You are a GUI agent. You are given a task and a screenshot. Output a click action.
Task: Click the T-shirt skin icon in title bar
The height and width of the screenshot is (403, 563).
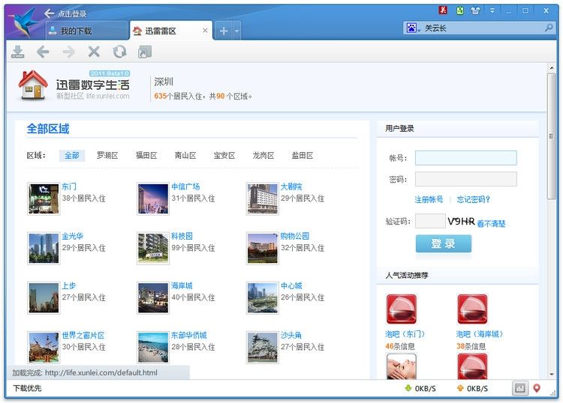(x=475, y=10)
